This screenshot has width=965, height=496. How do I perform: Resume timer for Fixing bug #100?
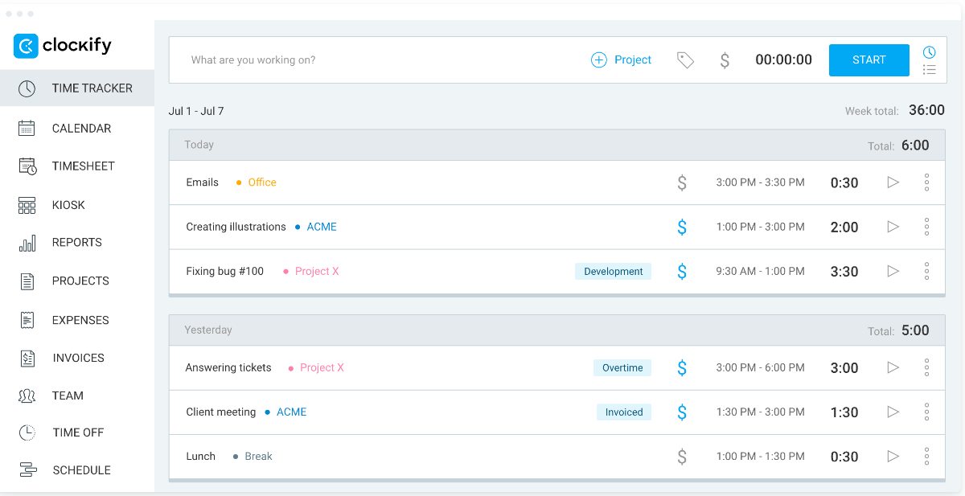893,272
